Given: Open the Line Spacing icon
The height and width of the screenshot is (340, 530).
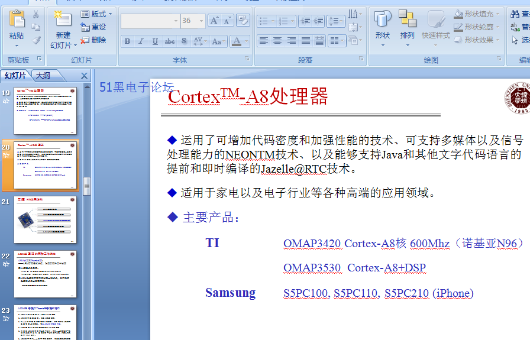Looking at the screenshot, I should point(335,21).
